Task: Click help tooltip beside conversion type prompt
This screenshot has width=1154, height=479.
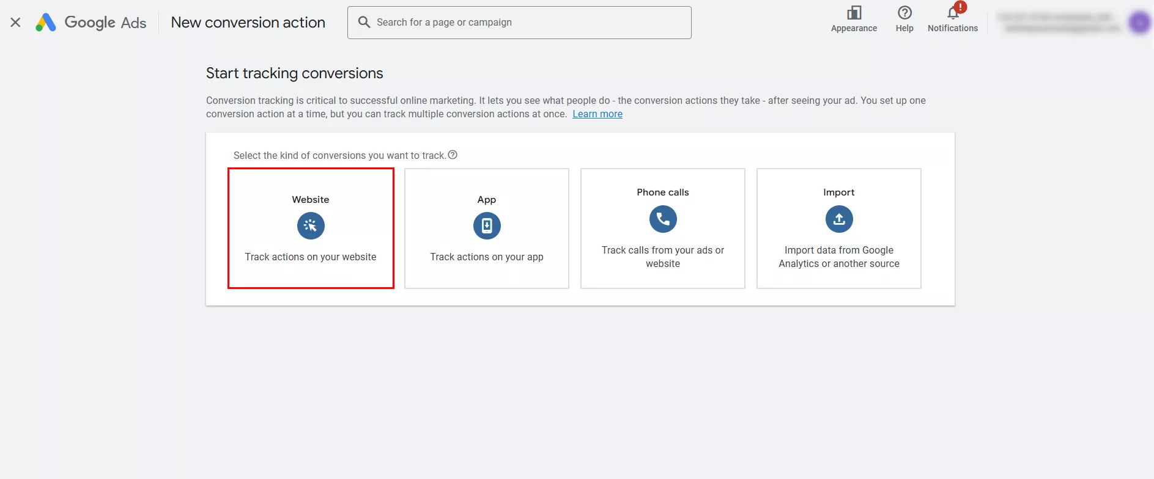Action: pyautogui.click(x=453, y=155)
